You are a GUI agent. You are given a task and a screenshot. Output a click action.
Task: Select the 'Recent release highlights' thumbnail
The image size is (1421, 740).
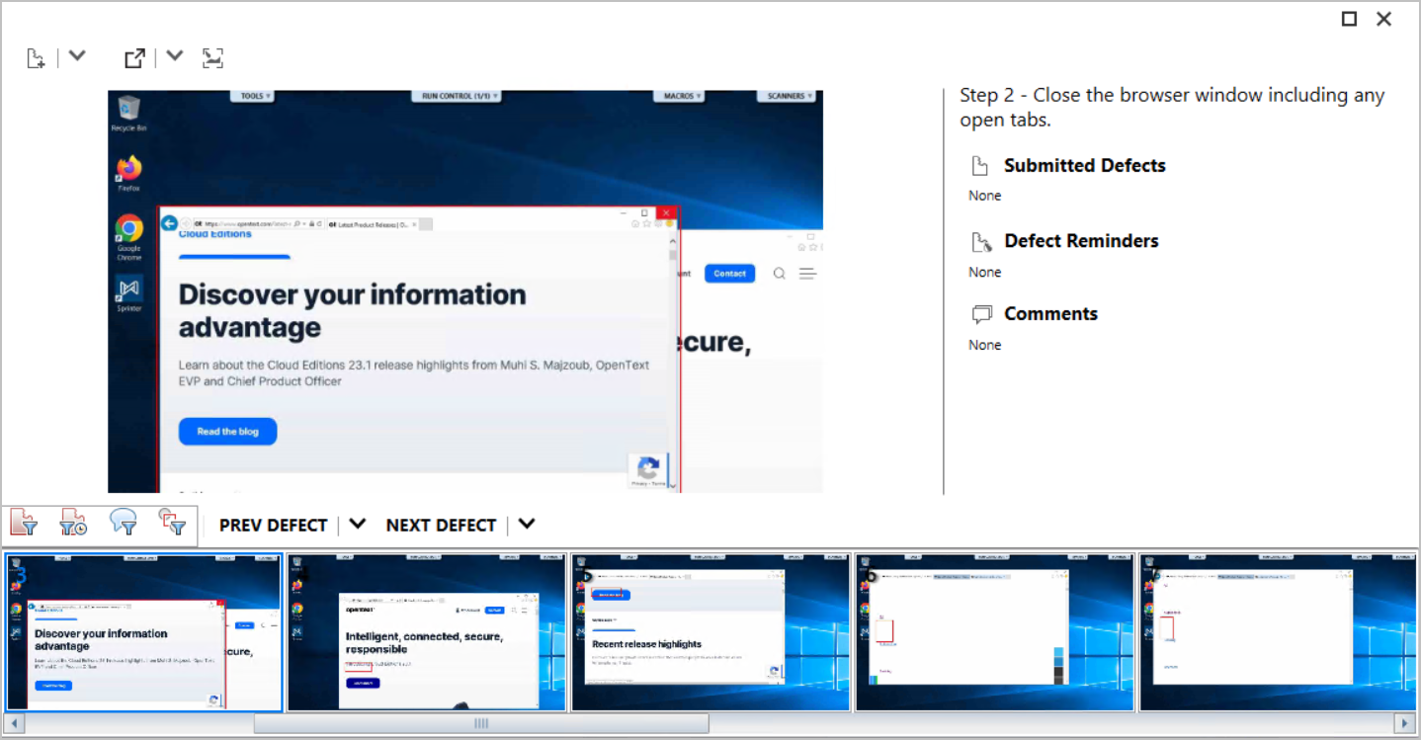[710, 632]
